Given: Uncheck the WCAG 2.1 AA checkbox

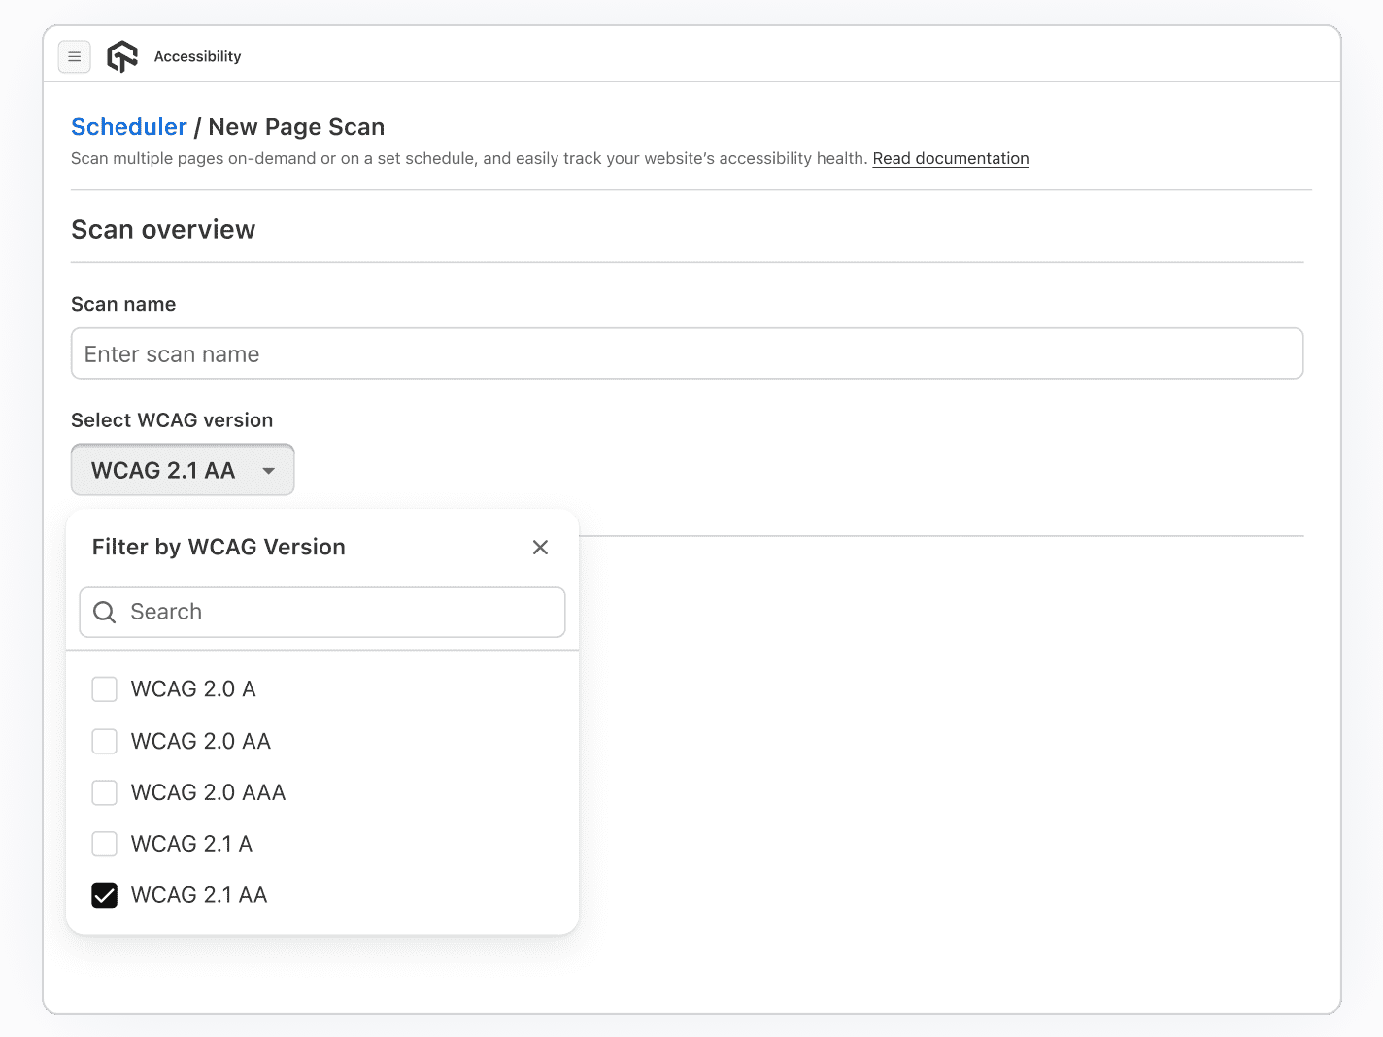Looking at the screenshot, I should [x=105, y=895].
